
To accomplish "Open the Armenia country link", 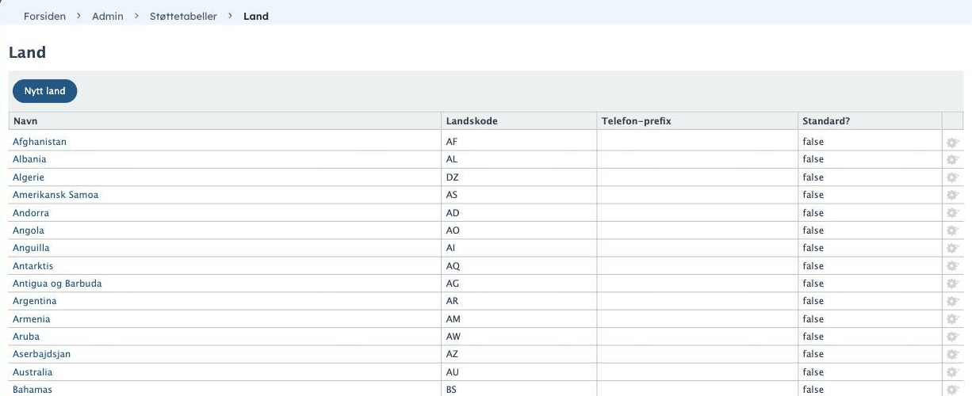I will [x=32, y=319].
